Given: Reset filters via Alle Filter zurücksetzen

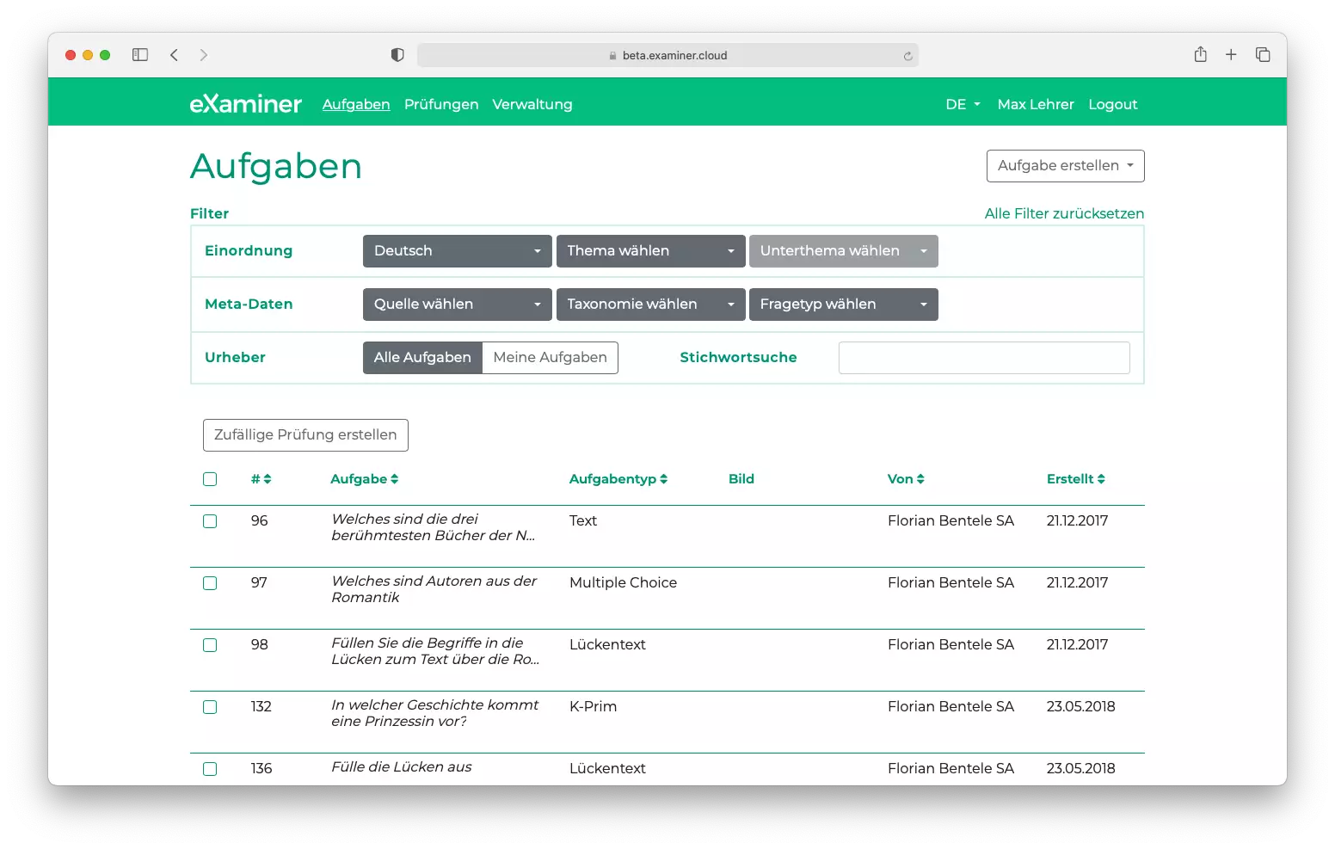Looking at the screenshot, I should pyautogui.click(x=1064, y=213).
